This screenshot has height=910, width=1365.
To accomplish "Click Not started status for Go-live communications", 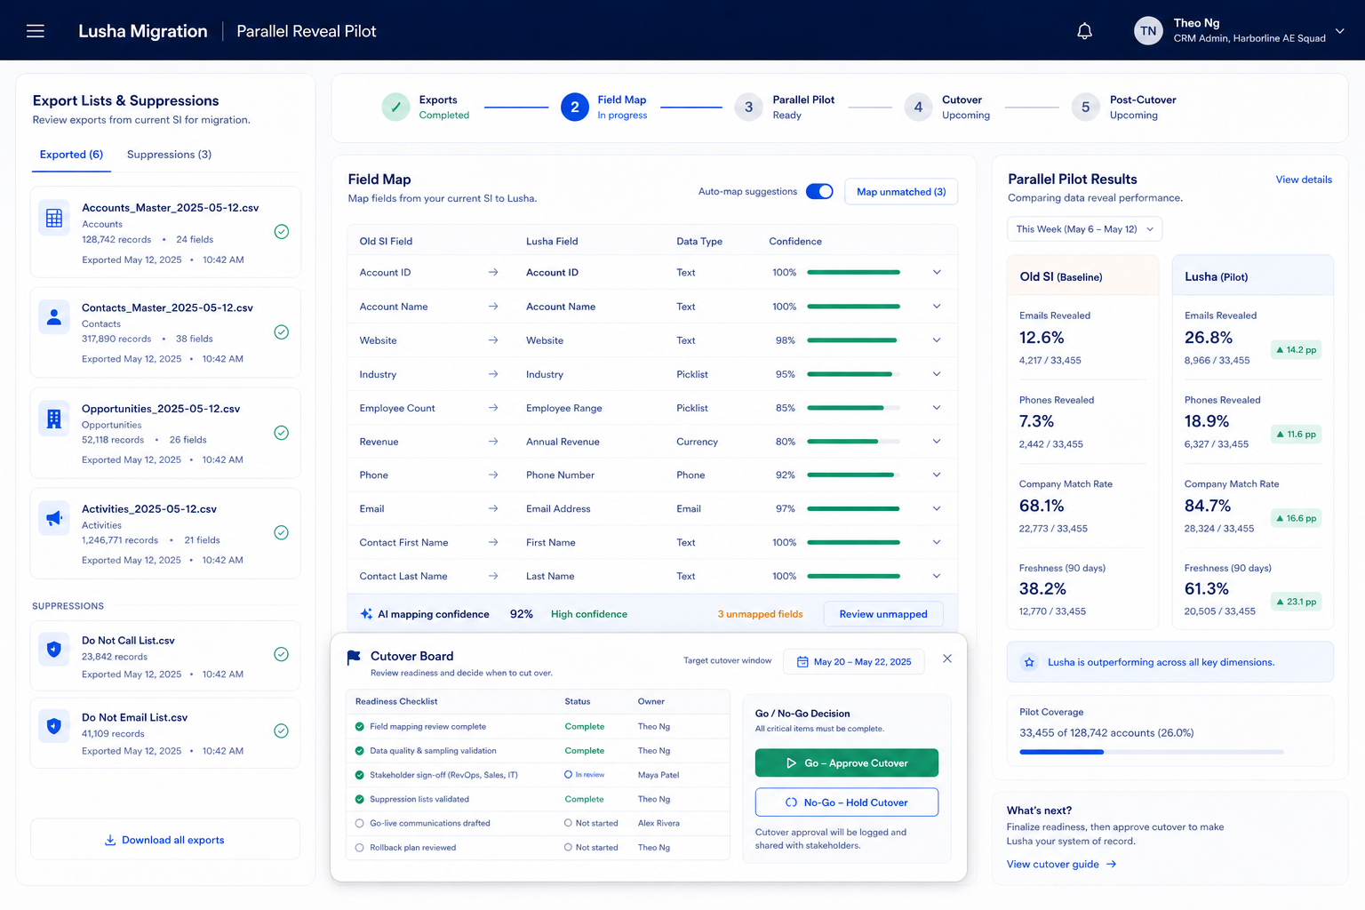I will pos(591,823).
